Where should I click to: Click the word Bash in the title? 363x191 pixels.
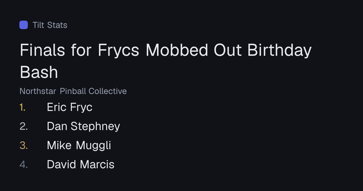tap(39, 72)
